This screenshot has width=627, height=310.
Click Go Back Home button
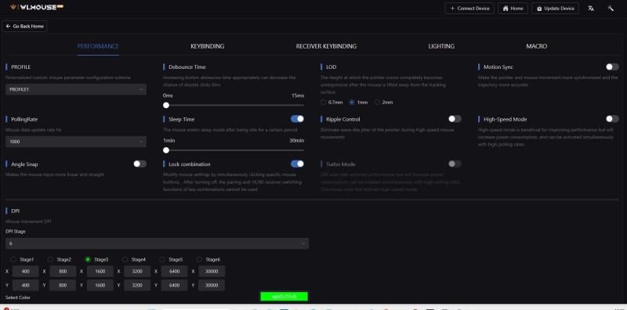pos(24,27)
